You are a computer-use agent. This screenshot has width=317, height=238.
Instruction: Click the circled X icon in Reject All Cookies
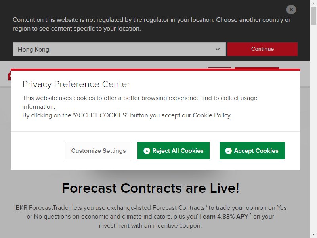tap(147, 151)
